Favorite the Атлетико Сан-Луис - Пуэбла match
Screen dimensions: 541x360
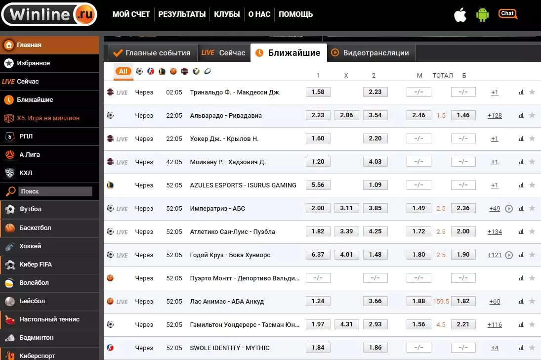[x=532, y=231]
